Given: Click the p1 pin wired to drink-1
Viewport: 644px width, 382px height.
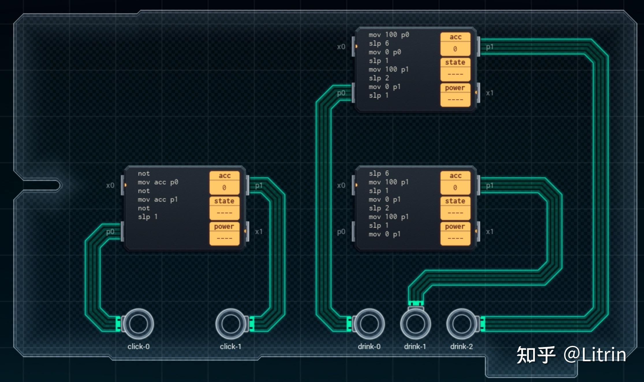Looking at the screenshot, I should (478, 185).
